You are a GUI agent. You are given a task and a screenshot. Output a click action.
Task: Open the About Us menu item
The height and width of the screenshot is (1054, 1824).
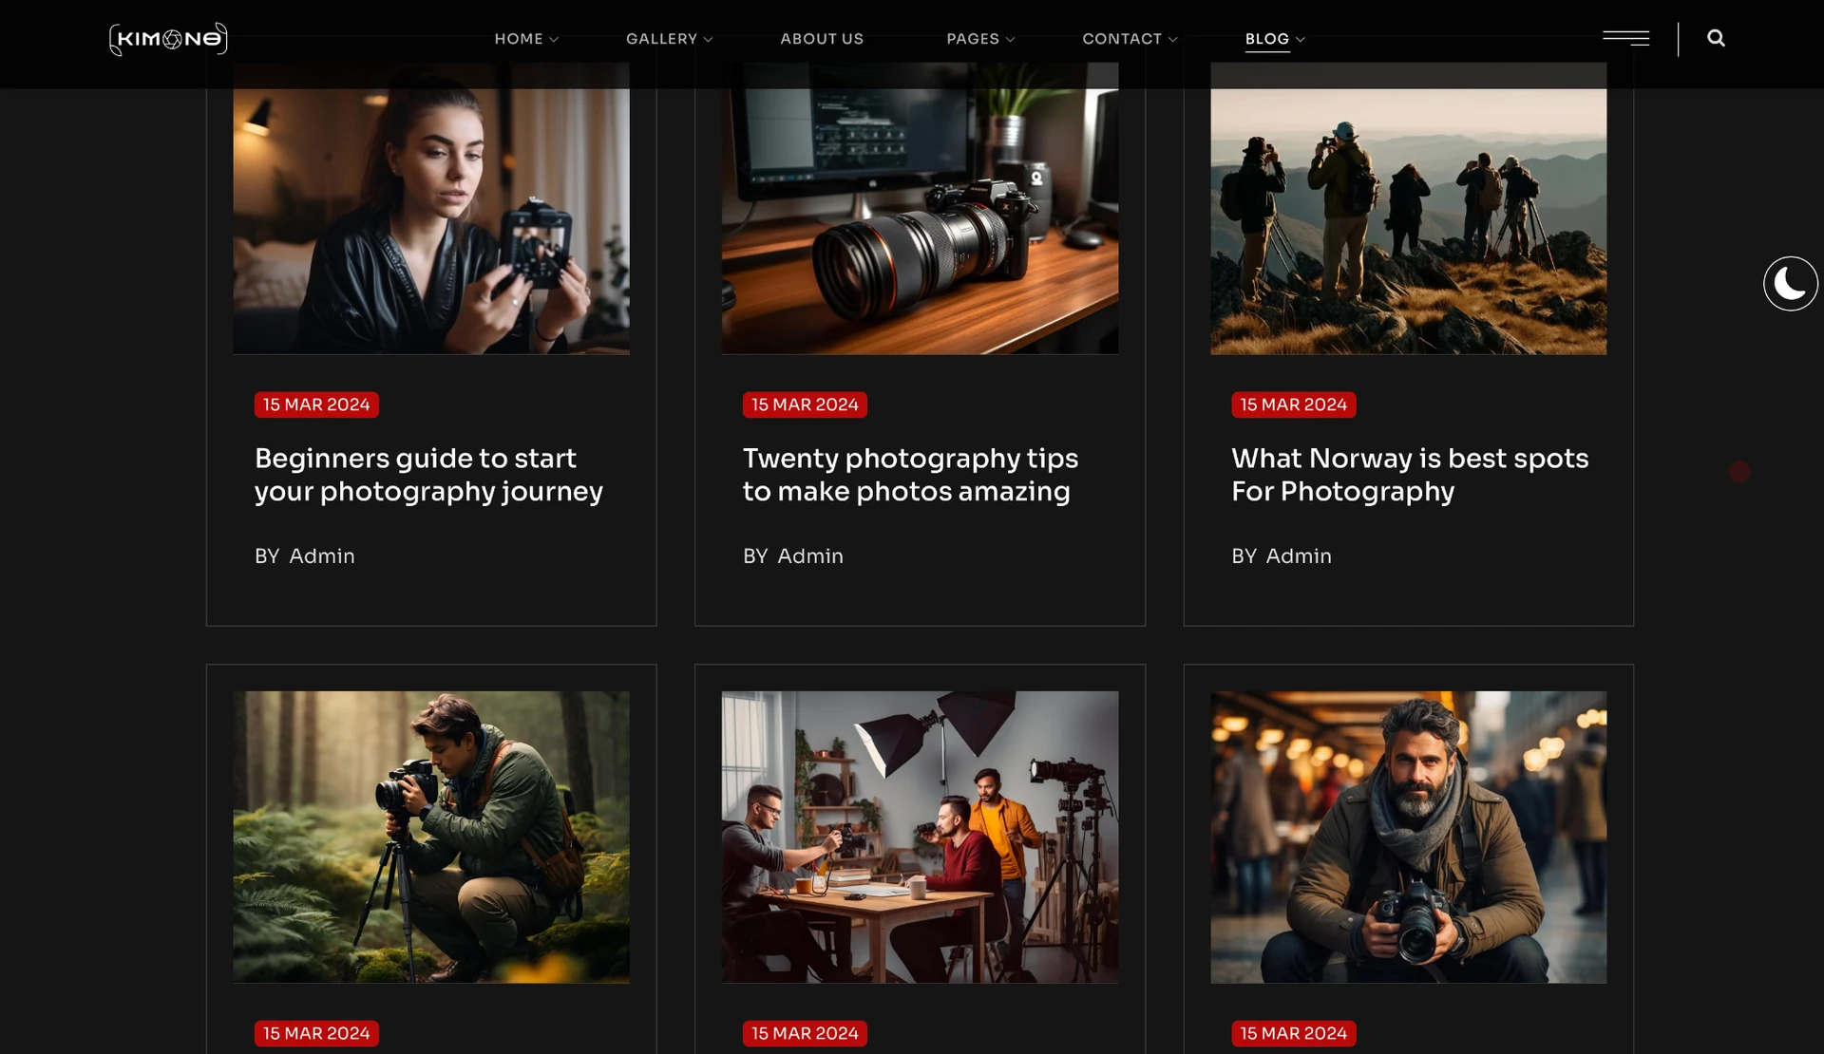coord(822,39)
